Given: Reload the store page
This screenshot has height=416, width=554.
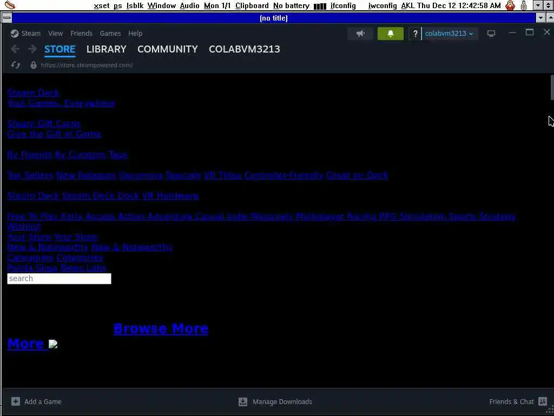Looking at the screenshot, I should pyautogui.click(x=15, y=65).
